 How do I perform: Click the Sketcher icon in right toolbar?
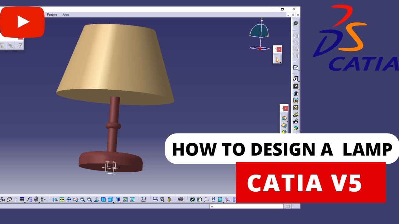[296, 67]
